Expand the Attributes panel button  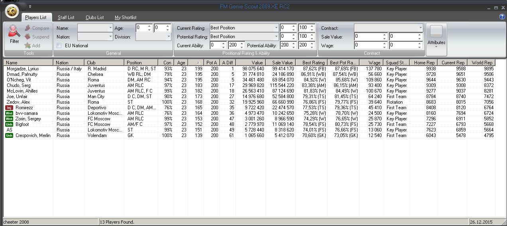click(x=436, y=39)
